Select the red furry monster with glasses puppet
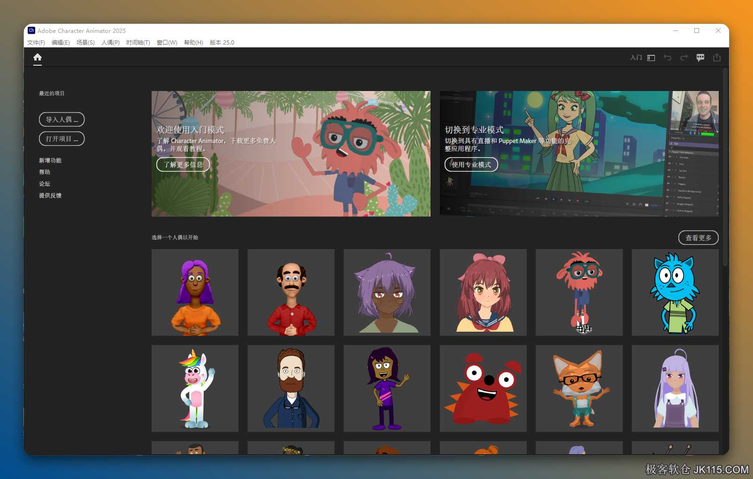753x479 pixels. [x=579, y=293]
